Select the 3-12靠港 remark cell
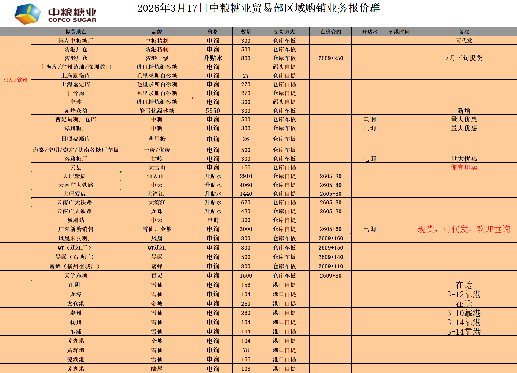Screen dimensions: 517x373 (x=464, y=294)
